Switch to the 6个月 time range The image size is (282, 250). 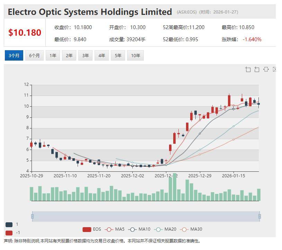coord(34,55)
